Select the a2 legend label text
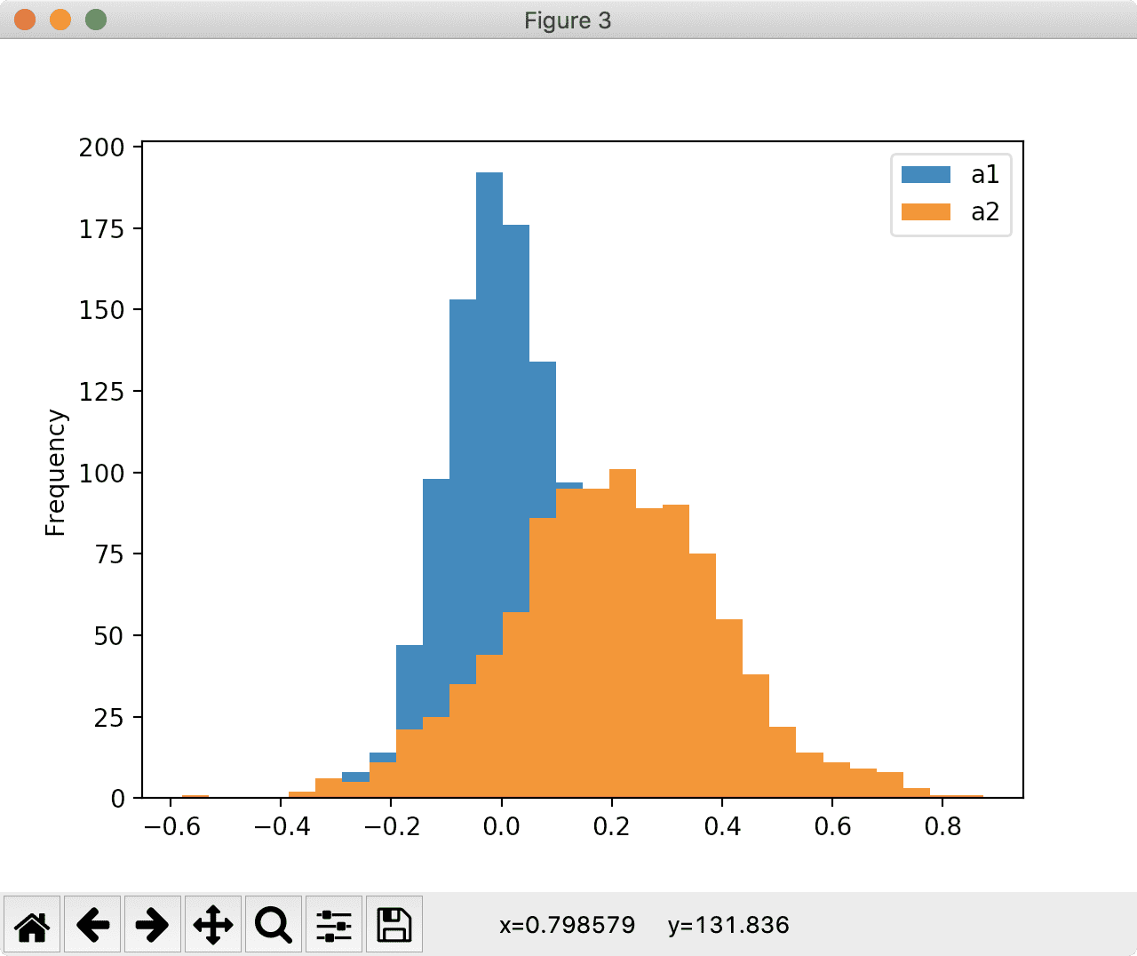1137x956 pixels. point(985,212)
